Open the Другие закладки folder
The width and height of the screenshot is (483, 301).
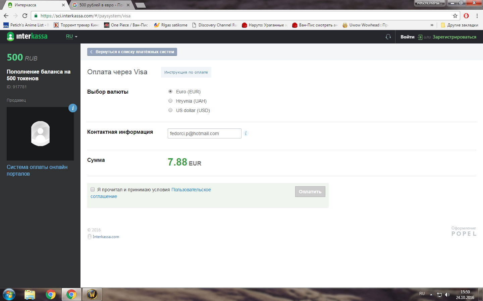460,25
